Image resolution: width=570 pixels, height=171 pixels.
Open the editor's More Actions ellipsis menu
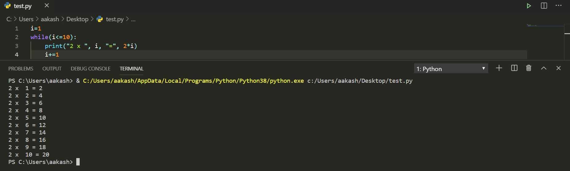[x=558, y=6]
